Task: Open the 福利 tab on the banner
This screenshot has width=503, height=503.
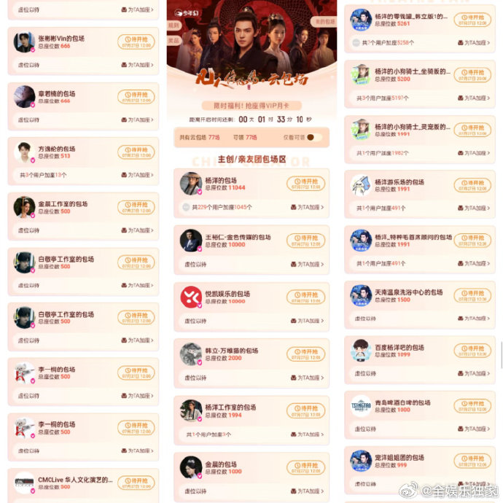Action: [x=174, y=26]
